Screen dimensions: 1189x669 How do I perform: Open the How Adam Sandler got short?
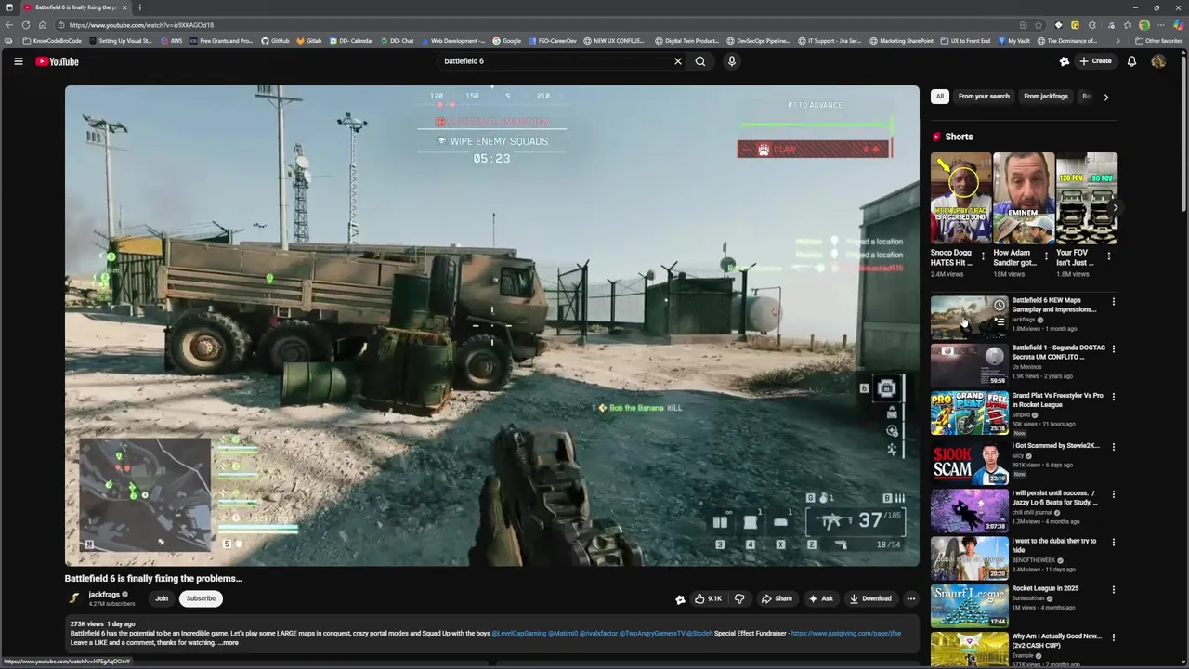point(1023,198)
